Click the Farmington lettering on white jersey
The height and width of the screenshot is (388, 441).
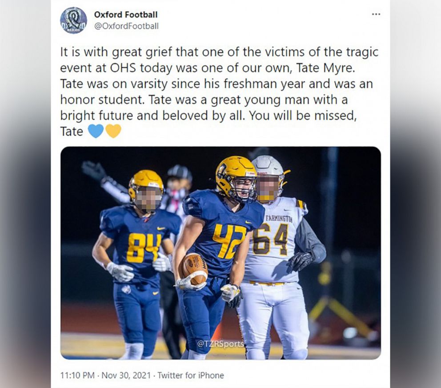pyautogui.click(x=279, y=219)
